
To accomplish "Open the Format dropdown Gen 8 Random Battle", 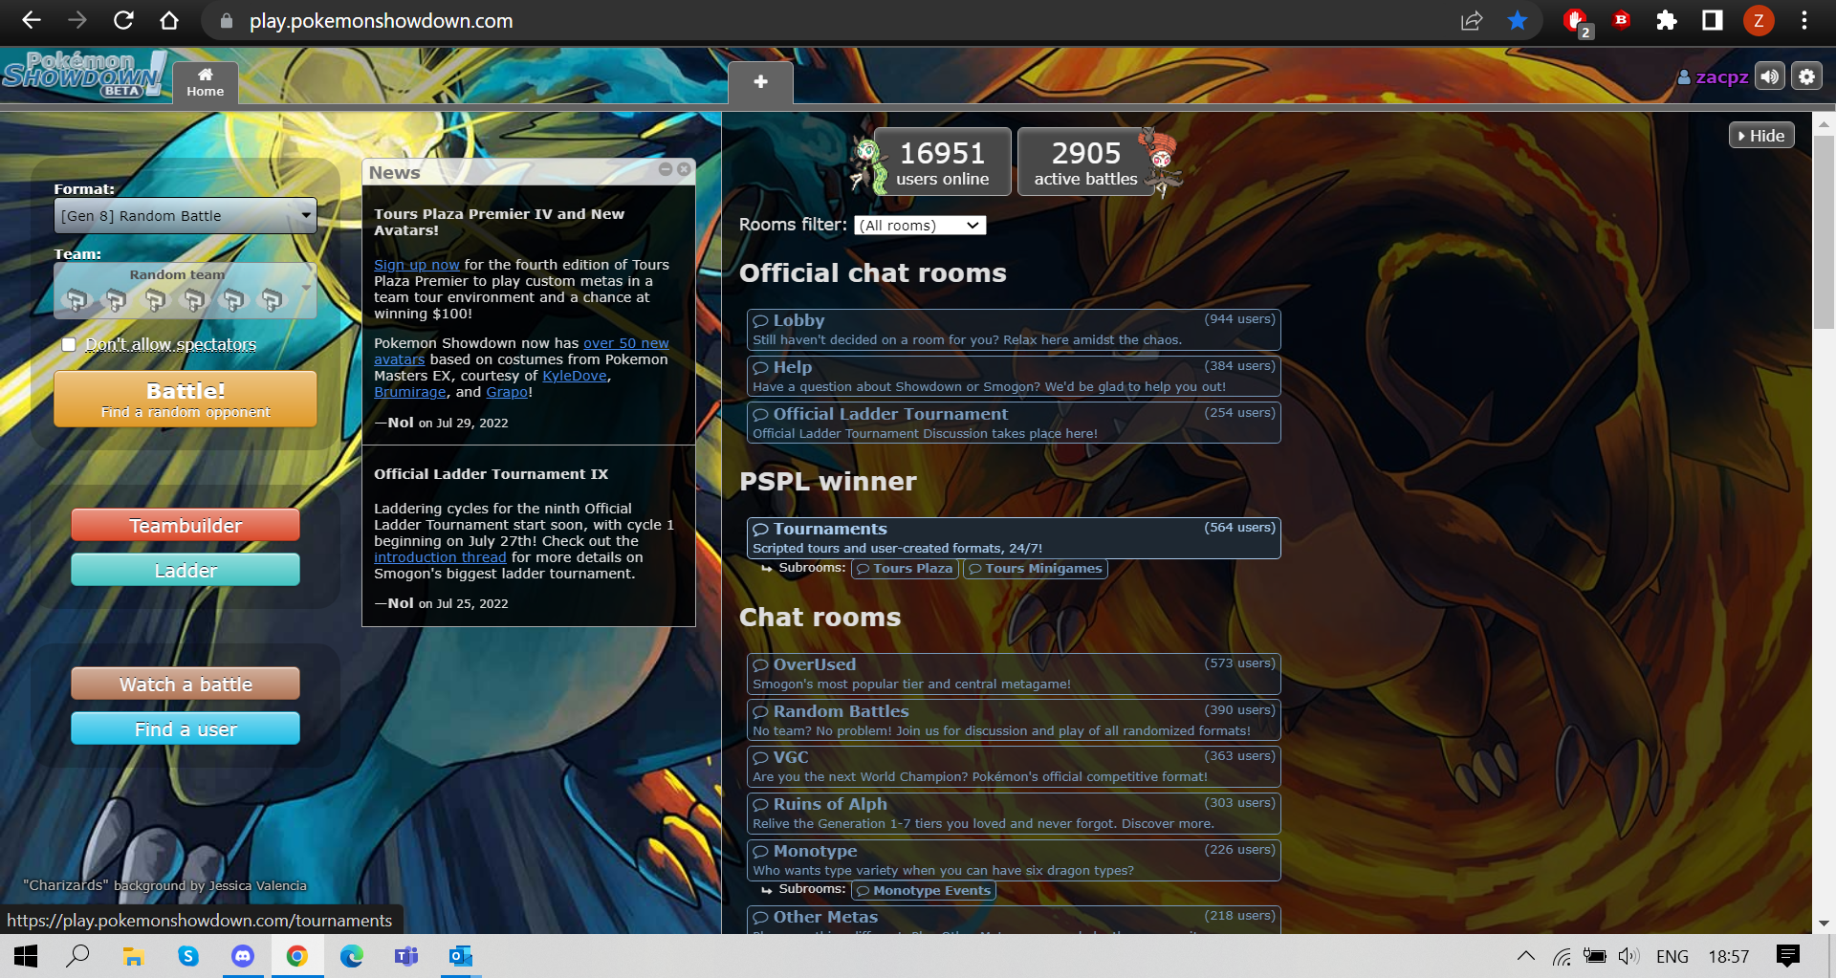I will (x=186, y=216).
